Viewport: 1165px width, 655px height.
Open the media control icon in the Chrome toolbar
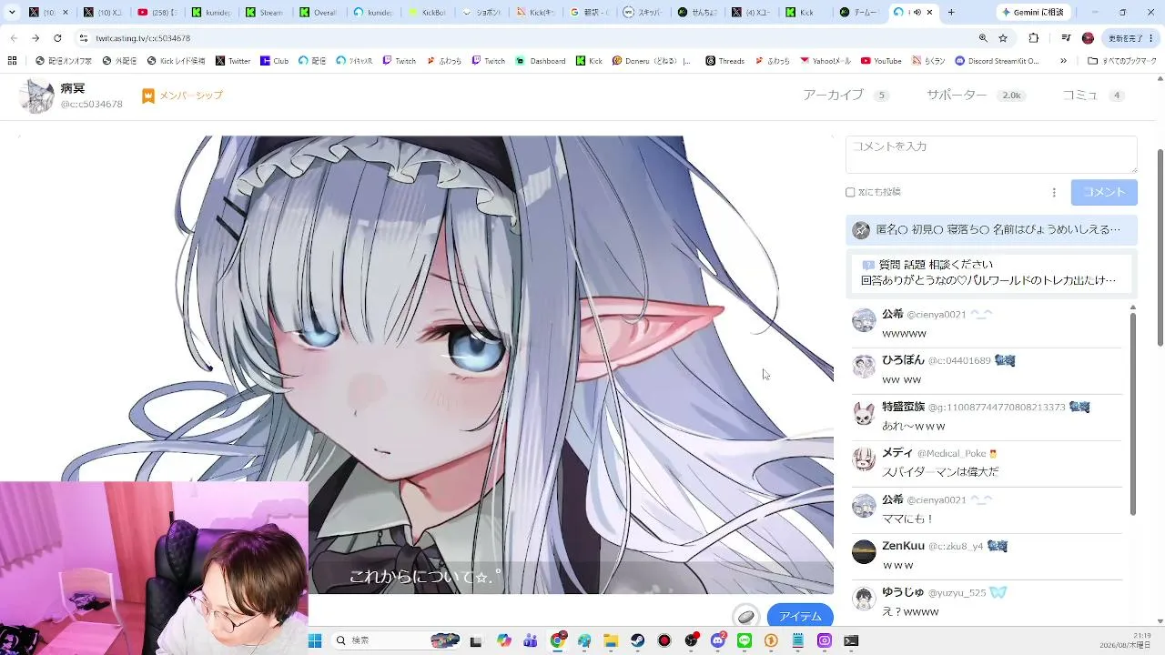click(x=1066, y=38)
